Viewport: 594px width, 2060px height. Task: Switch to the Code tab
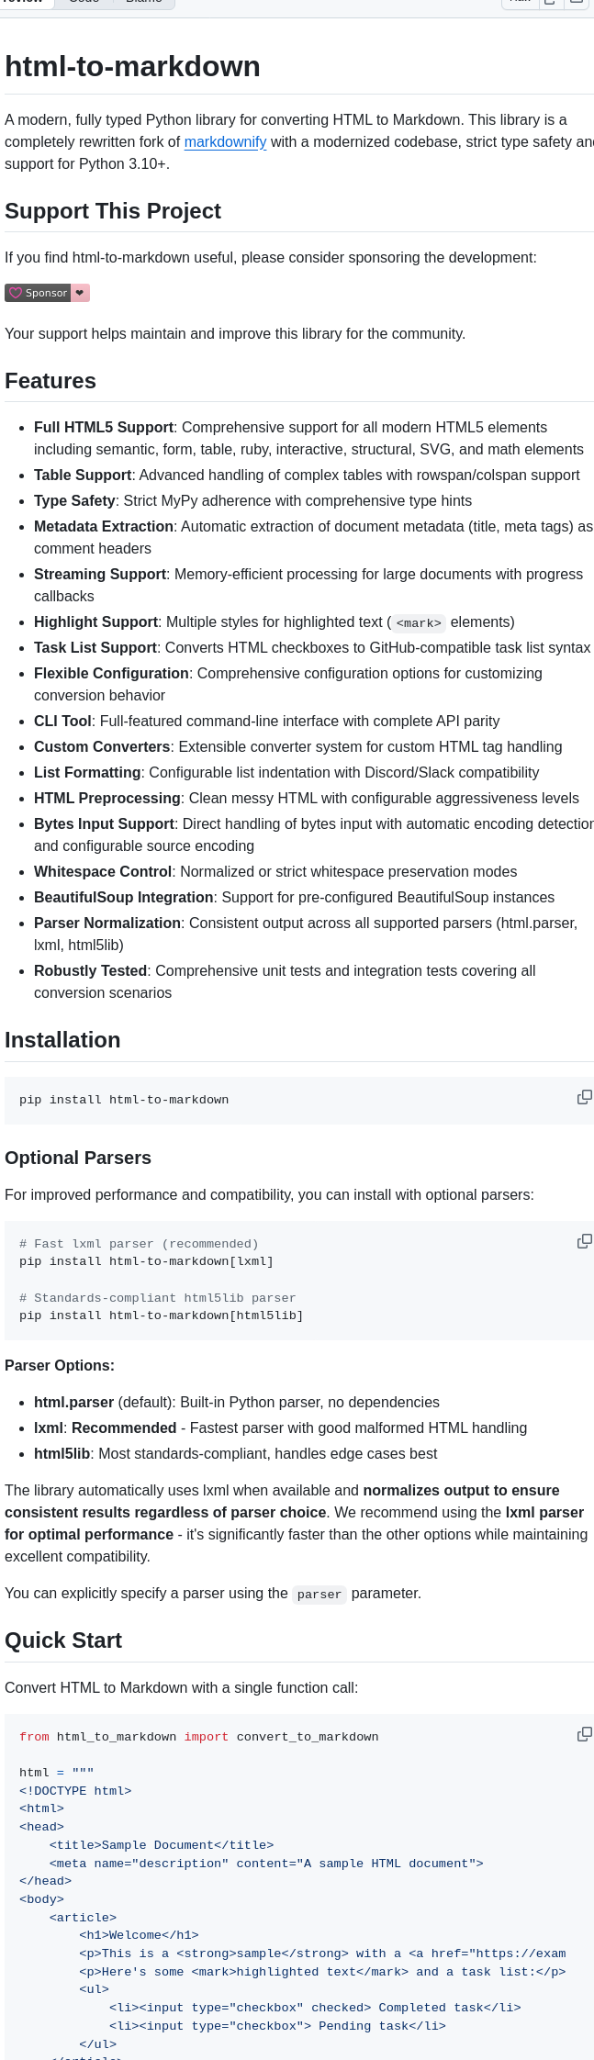pos(84,2)
